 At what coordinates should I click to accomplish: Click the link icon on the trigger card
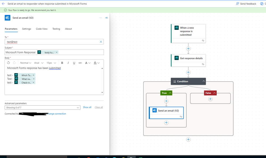tap(203, 41)
